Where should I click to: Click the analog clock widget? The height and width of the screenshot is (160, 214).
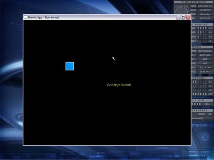click(181, 9)
